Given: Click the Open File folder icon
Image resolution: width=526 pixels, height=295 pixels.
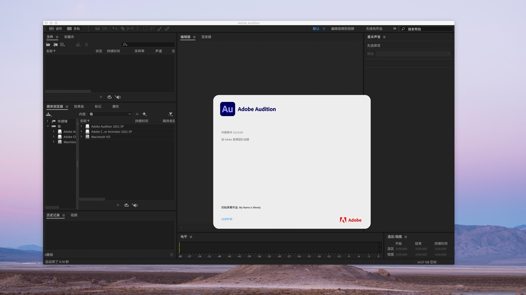Looking at the screenshot, I should pyautogui.click(x=48, y=45).
